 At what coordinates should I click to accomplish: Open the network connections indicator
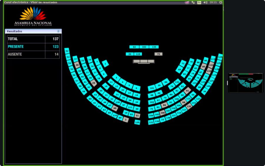click(x=193, y=2)
